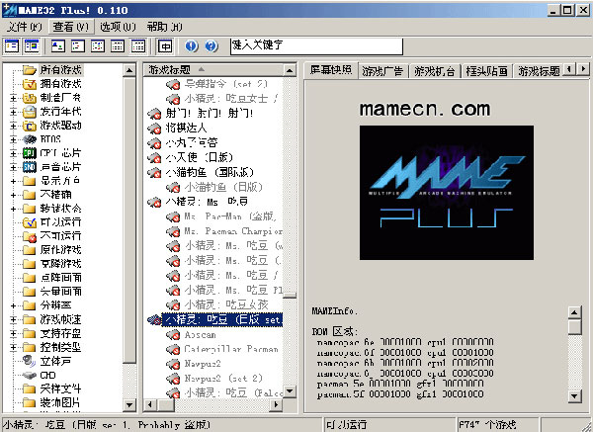
Task: Click the checked folder icon for 拥有游戏
Action: 29,84
